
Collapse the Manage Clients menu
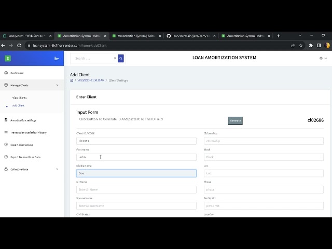click(x=32, y=85)
